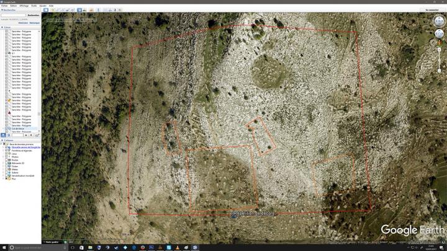Toggle the Frontières et légendes layer checkbox
Viewport: 447px width, 251px height.
click(6, 151)
